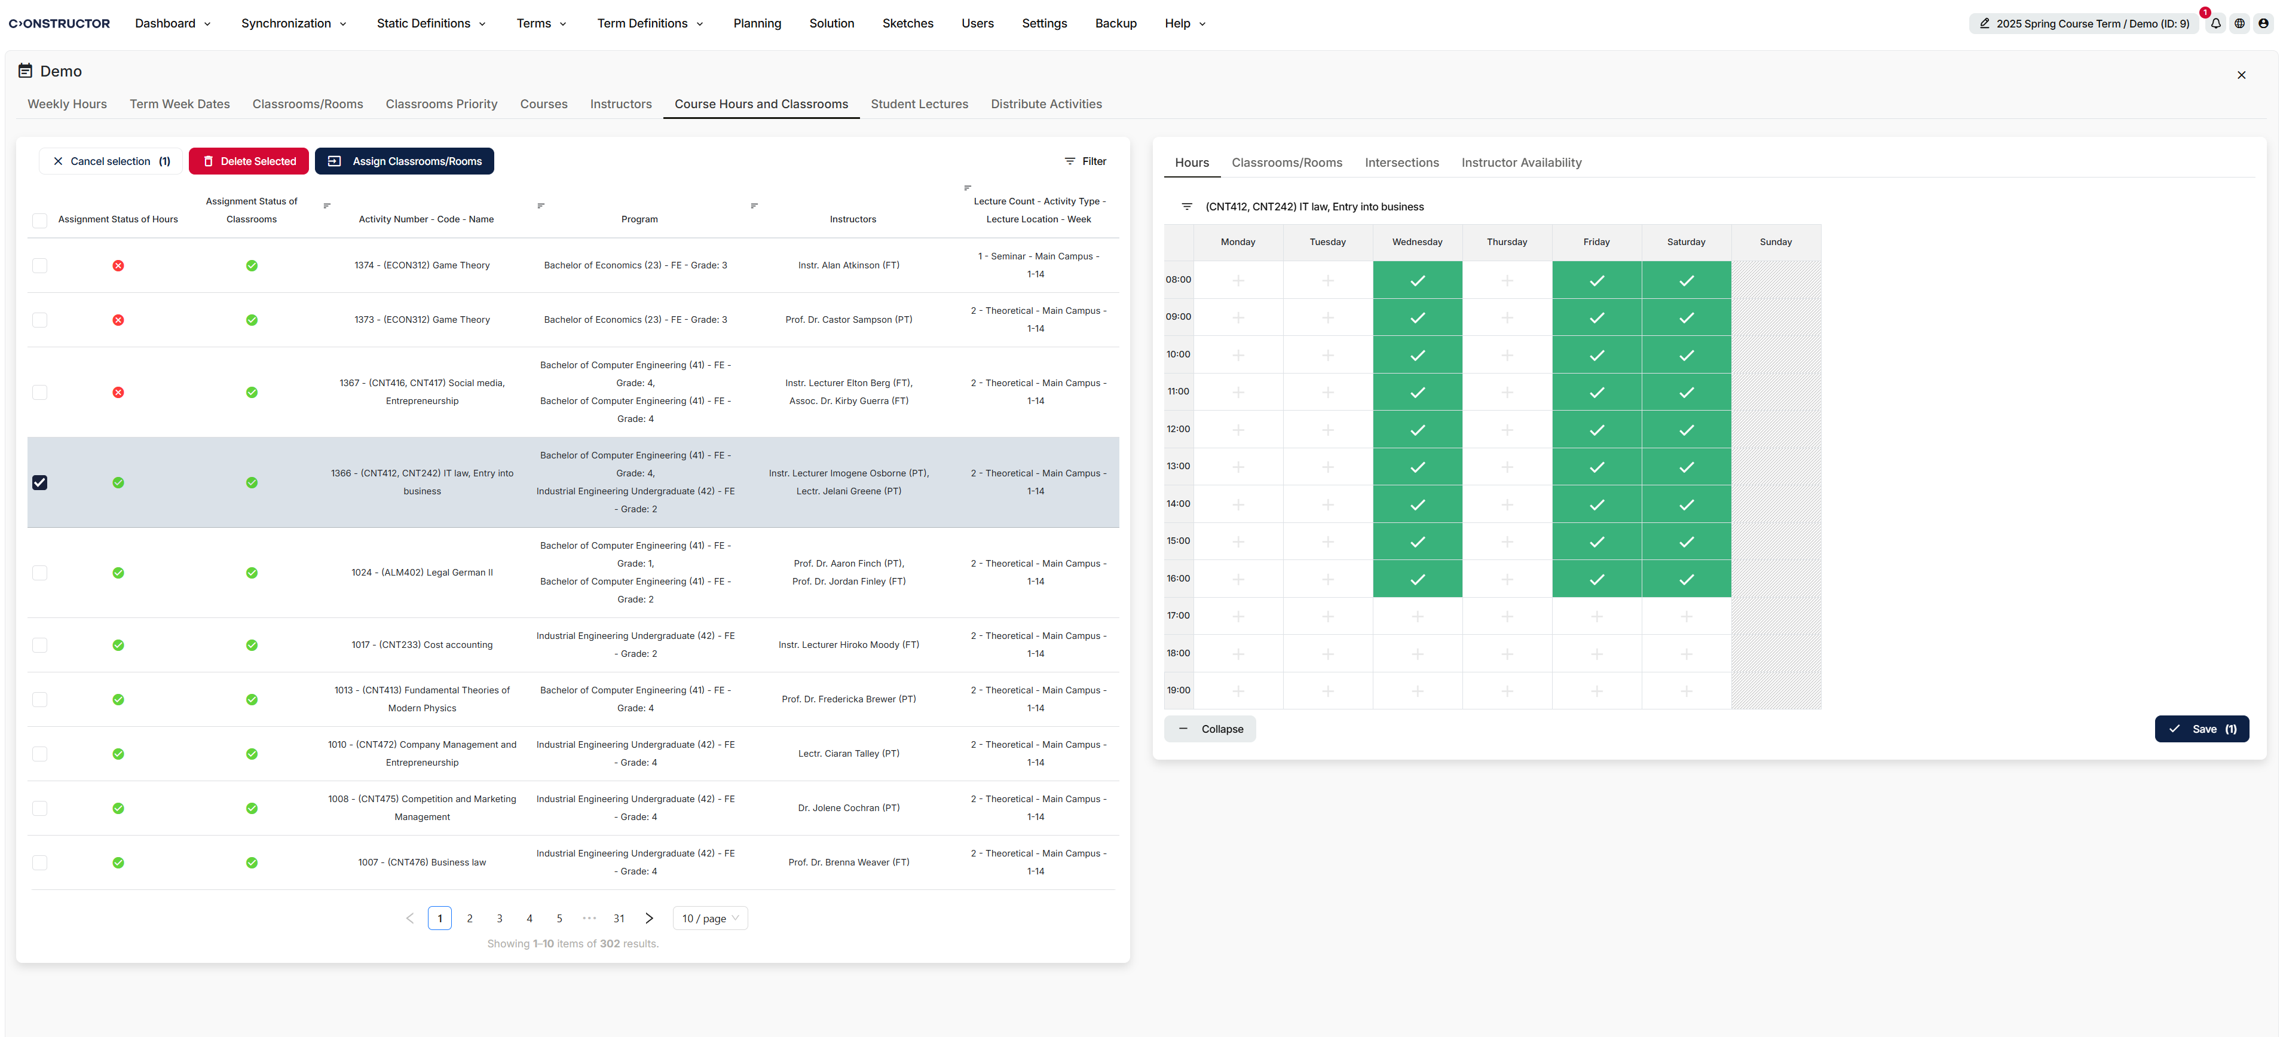Viewport: 2280px width, 1037px height.
Task: Close the Demo panel with X icon
Action: coord(2241,75)
